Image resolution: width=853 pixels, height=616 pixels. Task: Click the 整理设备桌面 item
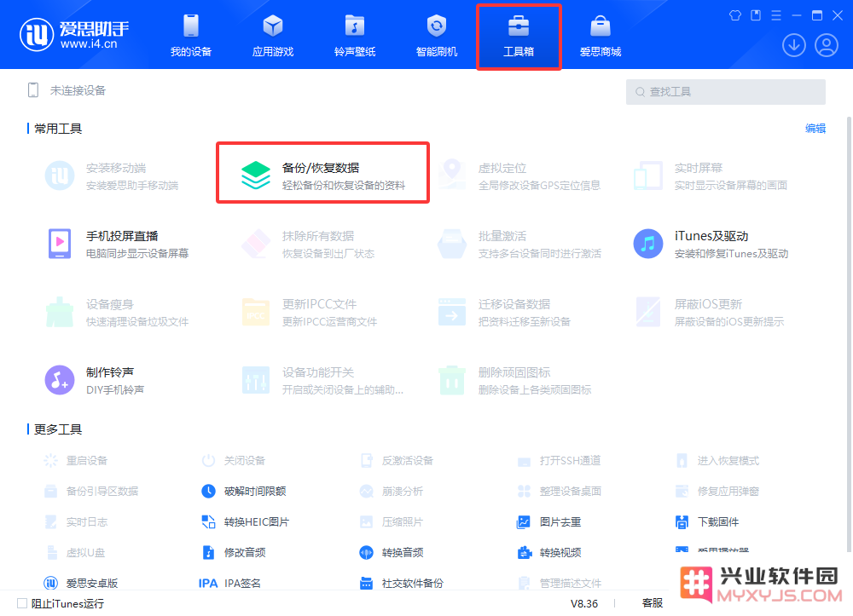coord(559,491)
